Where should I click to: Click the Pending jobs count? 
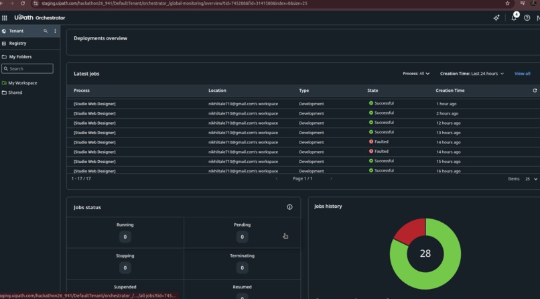242,237
